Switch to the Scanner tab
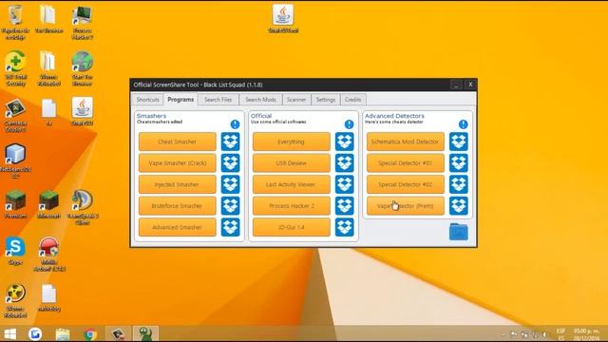 [296, 100]
